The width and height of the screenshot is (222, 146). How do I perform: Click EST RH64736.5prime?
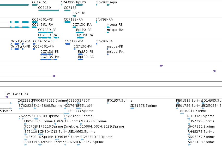(81, 124)
